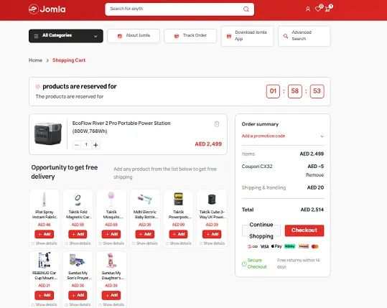
Task: Click the Visa payment icon
Action: click(x=264, y=246)
